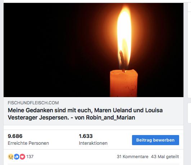Click the Beitrag bewerben button
The width and height of the screenshot is (191, 165).
pos(155,140)
